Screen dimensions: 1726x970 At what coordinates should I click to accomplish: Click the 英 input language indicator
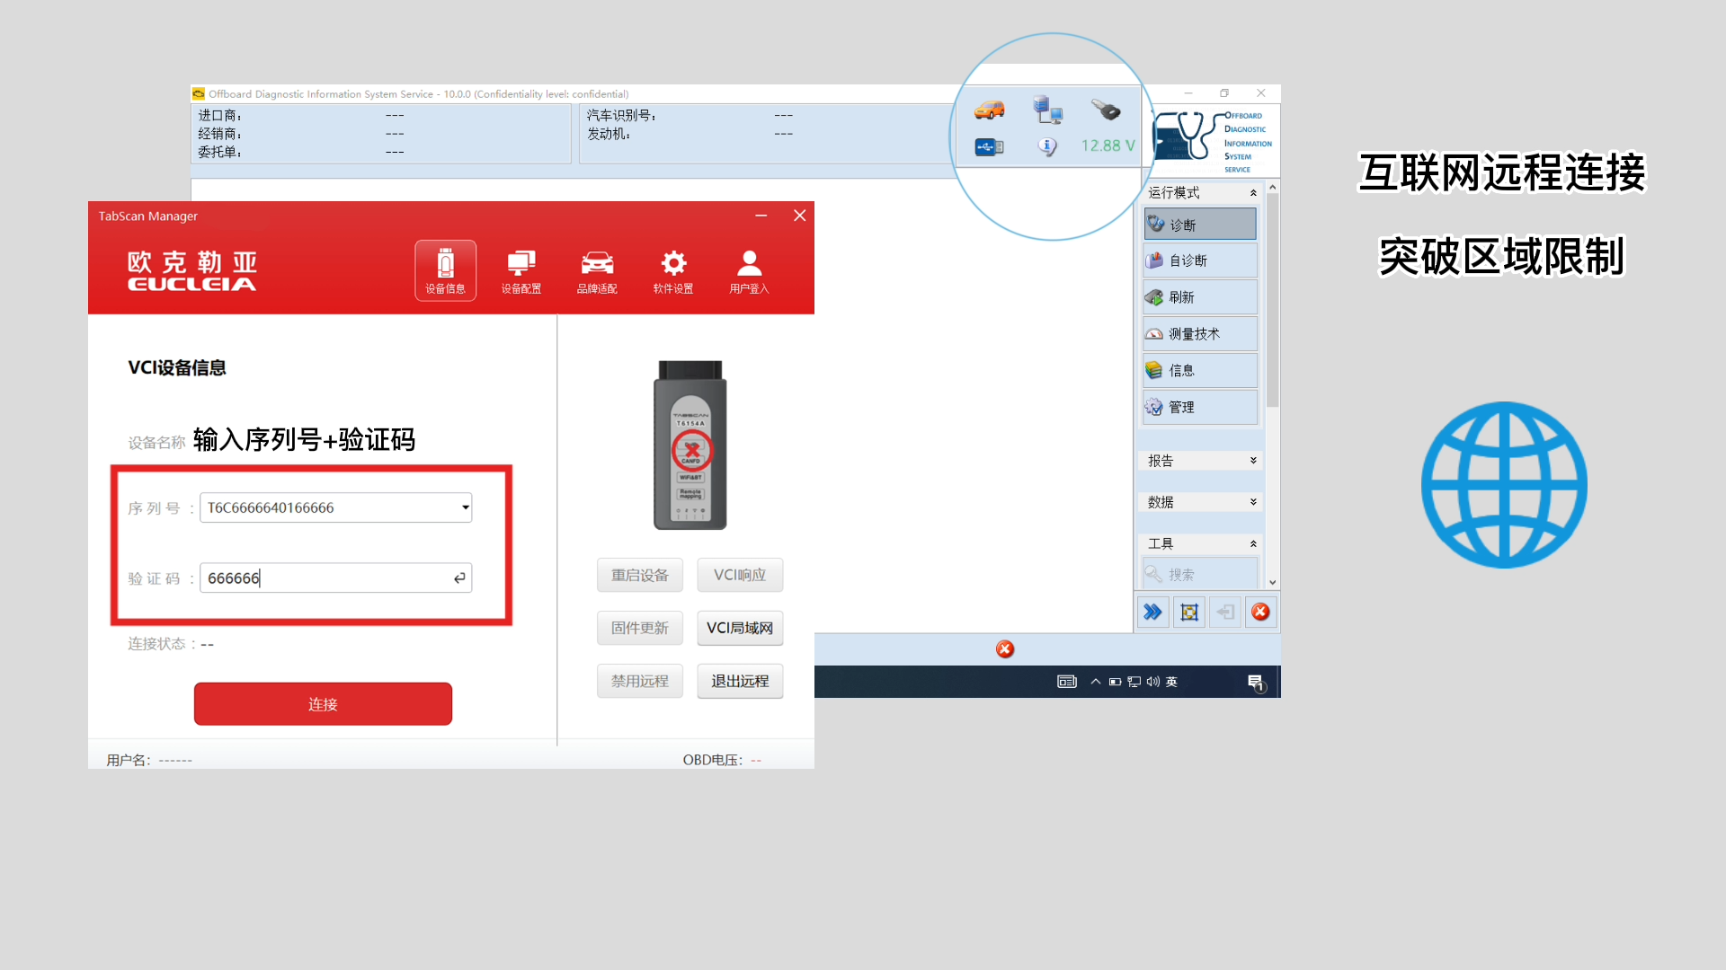(x=1172, y=682)
